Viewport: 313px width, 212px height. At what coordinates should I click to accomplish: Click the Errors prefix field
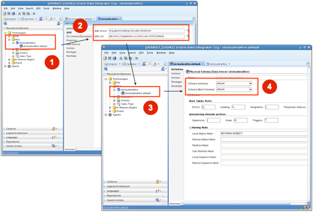[208, 107]
